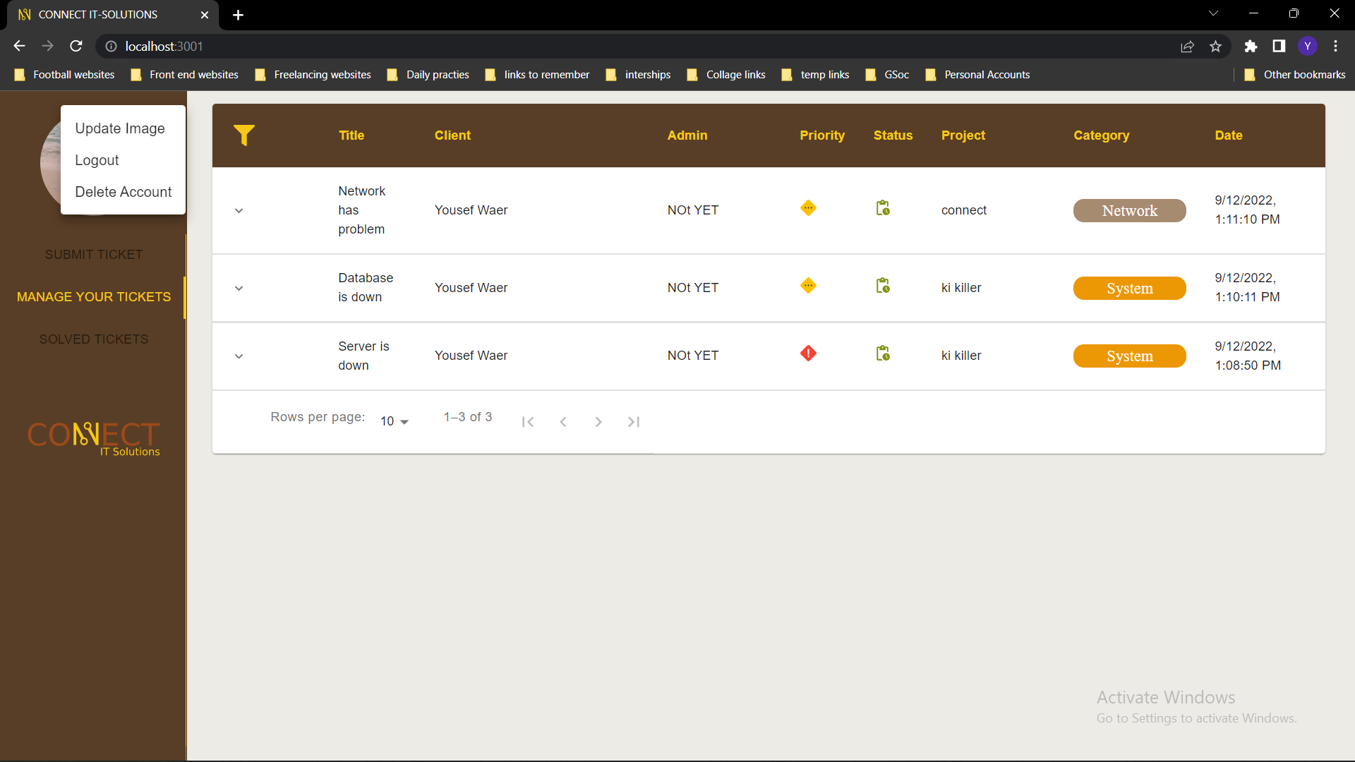
Task: Click the Network category chip
Action: click(x=1129, y=211)
